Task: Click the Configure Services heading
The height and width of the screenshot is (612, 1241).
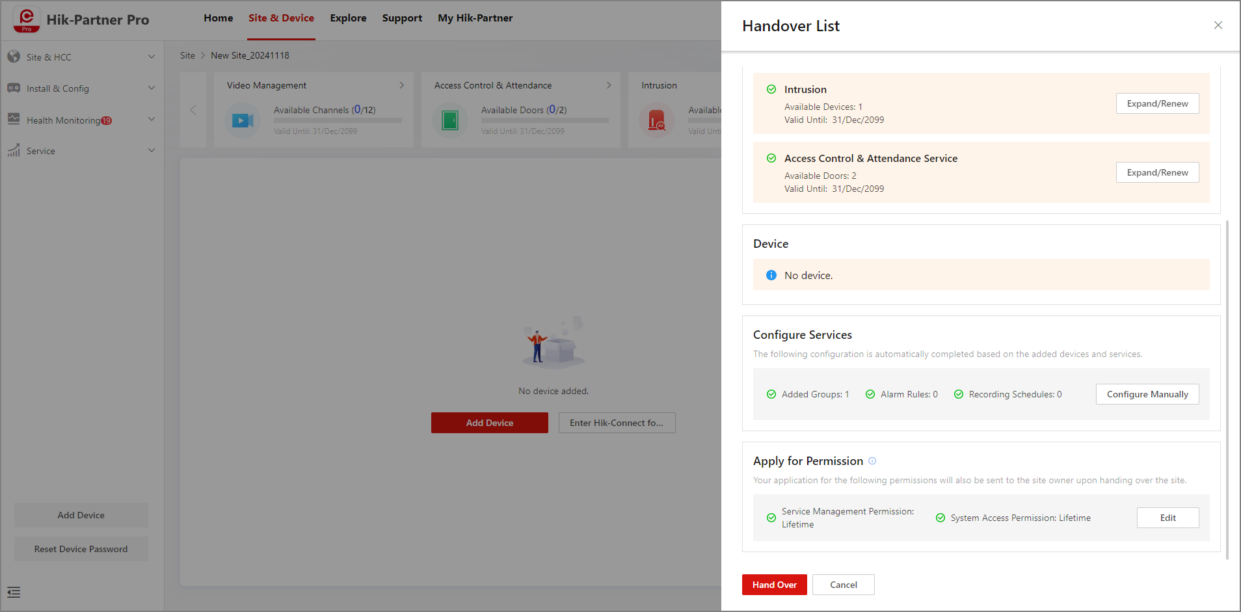Action: 803,335
